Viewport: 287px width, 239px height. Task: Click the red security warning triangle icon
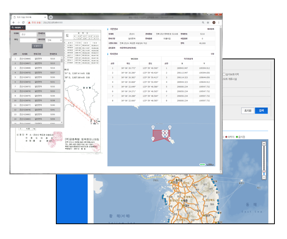(x=29, y=22)
